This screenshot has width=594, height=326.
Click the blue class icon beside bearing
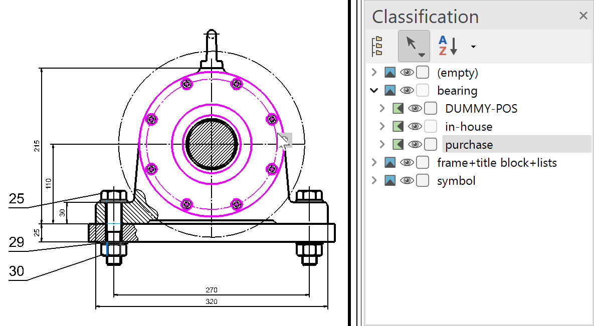[x=390, y=91]
